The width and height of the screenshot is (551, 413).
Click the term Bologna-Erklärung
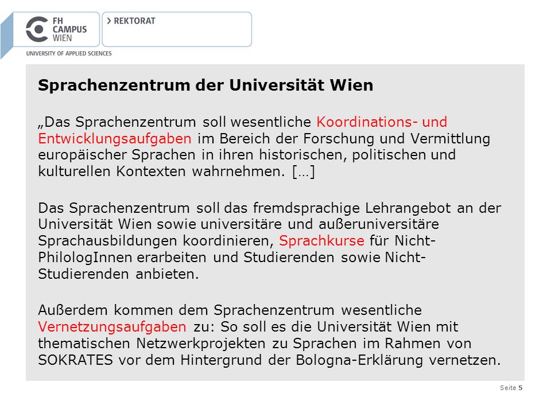pyautogui.click(x=359, y=360)
